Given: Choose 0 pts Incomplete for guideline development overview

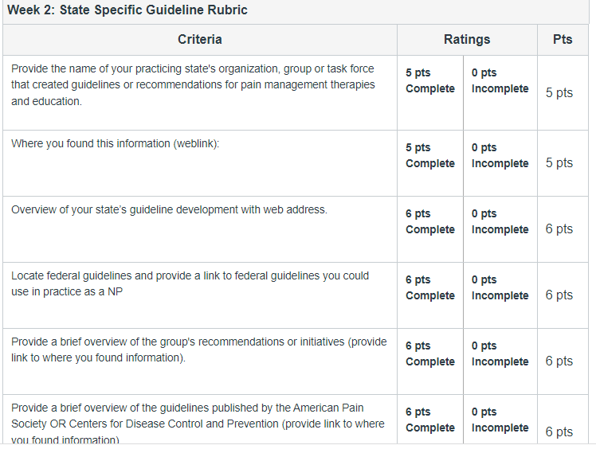Looking at the screenshot, I should (500, 221).
